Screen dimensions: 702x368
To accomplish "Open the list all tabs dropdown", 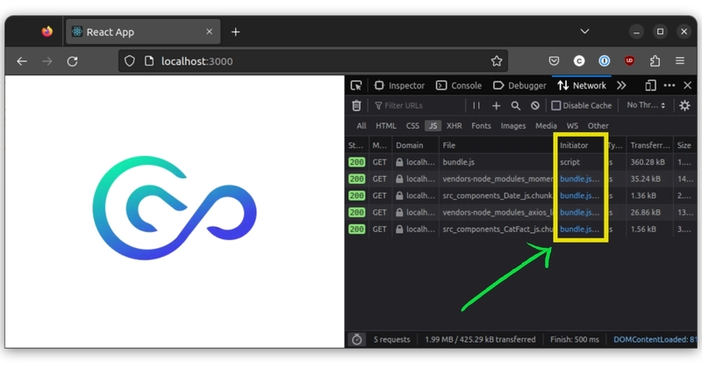I will pyautogui.click(x=585, y=32).
